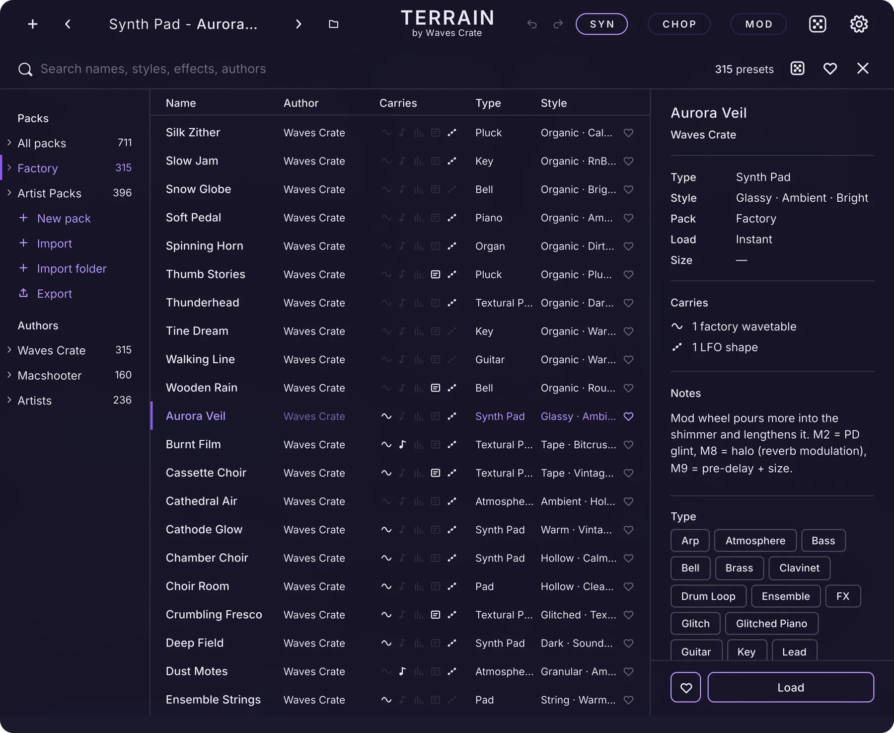The height and width of the screenshot is (733, 894).
Task: Click sample note icon in Burnt Film row
Action: tap(403, 445)
